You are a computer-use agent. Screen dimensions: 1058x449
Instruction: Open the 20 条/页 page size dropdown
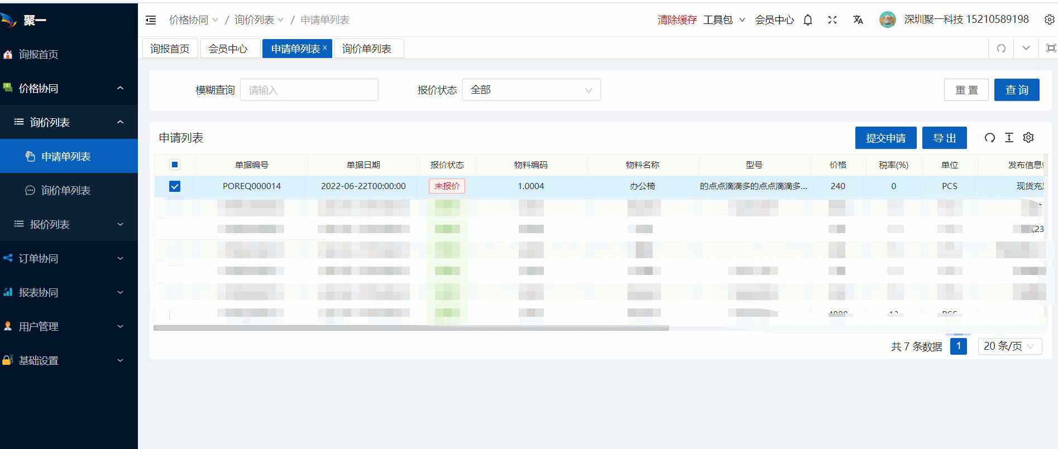coord(1009,346)
